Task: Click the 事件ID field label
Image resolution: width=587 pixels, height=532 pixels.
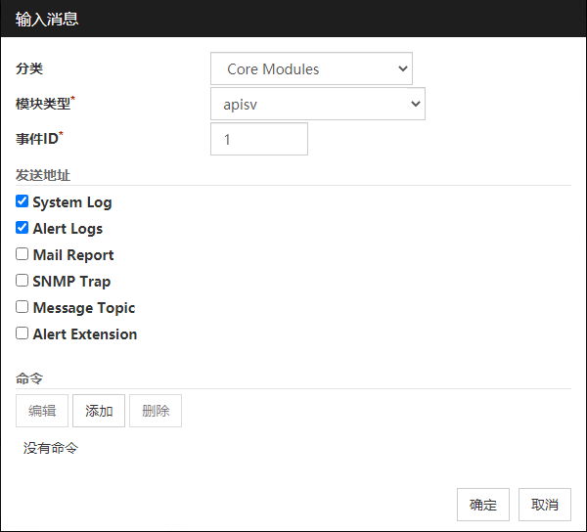Action: pos(37,139)
